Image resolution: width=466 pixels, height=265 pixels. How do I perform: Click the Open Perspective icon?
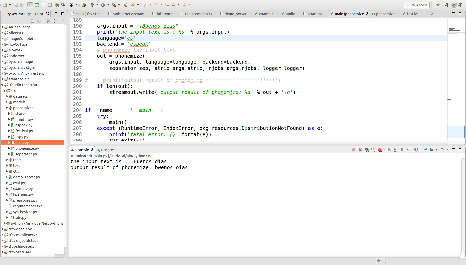pyautogui.click(x=438, y=5)
